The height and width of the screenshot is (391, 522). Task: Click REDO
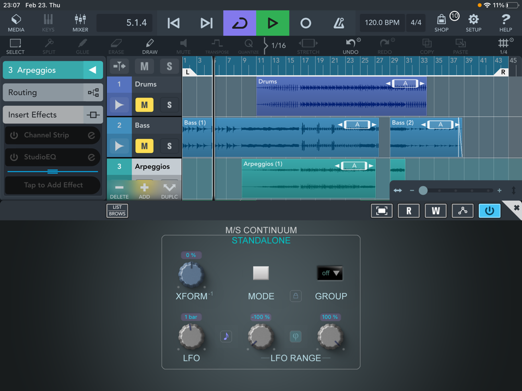385,46
